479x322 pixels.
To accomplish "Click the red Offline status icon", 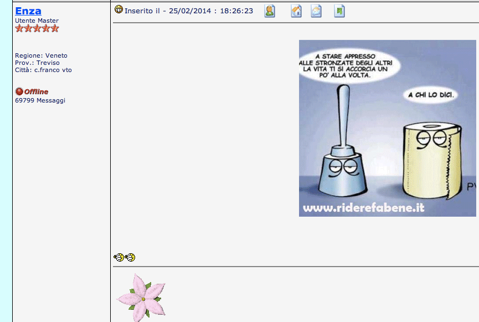I will click(x=19, y=91).
